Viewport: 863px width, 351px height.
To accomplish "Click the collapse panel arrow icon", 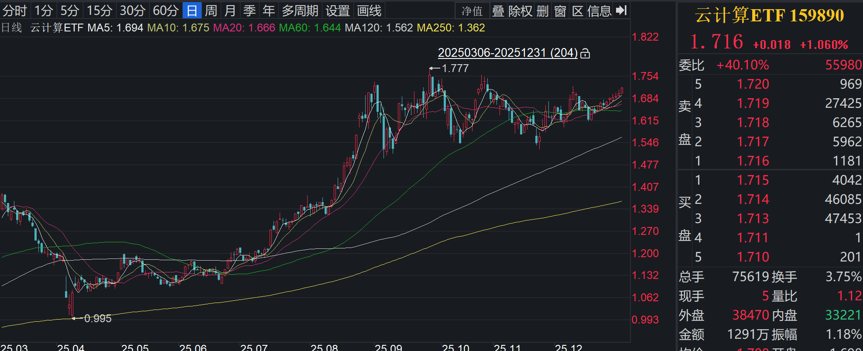I will click(621, 10).
